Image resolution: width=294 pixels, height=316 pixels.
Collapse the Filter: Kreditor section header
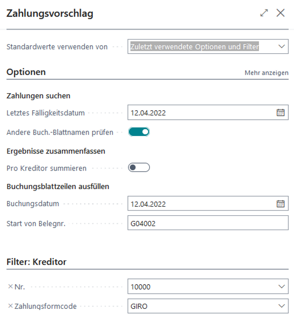click(36, 262)
